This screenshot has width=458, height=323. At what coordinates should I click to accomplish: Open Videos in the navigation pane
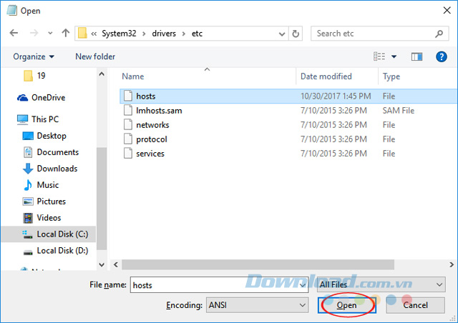pyautogui.click(x=42, y=218)
